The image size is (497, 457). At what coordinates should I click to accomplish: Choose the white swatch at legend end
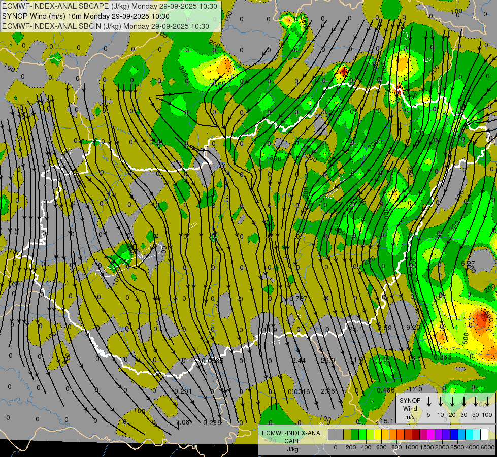point(484,434)
